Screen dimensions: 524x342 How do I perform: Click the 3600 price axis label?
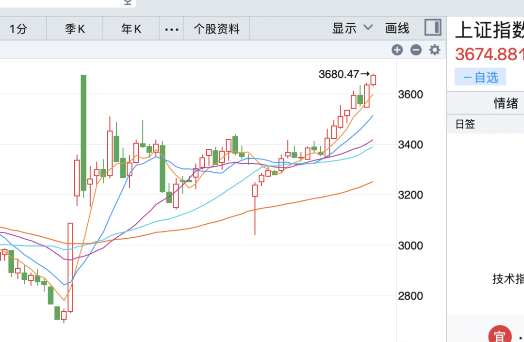pos(410,95)
